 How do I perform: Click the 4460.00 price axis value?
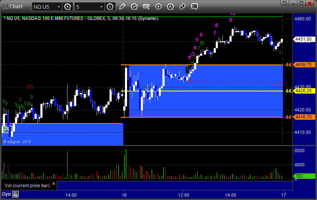(x=303, y=19)
